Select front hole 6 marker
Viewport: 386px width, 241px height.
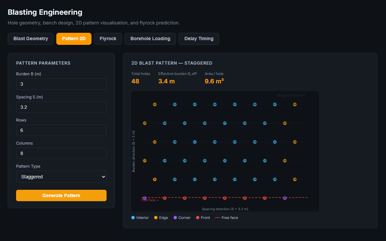coord(245,198)
